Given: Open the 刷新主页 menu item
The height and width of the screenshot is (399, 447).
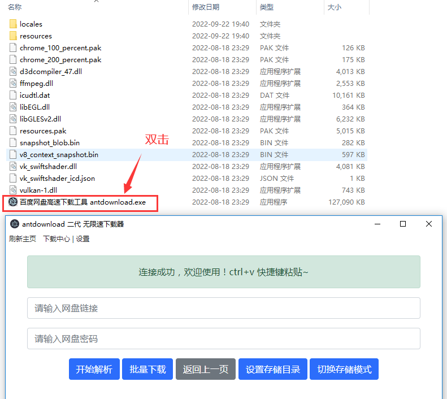Looking at the screenshot, I should coord(23,239).
